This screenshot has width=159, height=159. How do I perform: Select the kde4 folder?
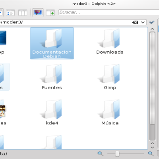(x=52, y=112)
